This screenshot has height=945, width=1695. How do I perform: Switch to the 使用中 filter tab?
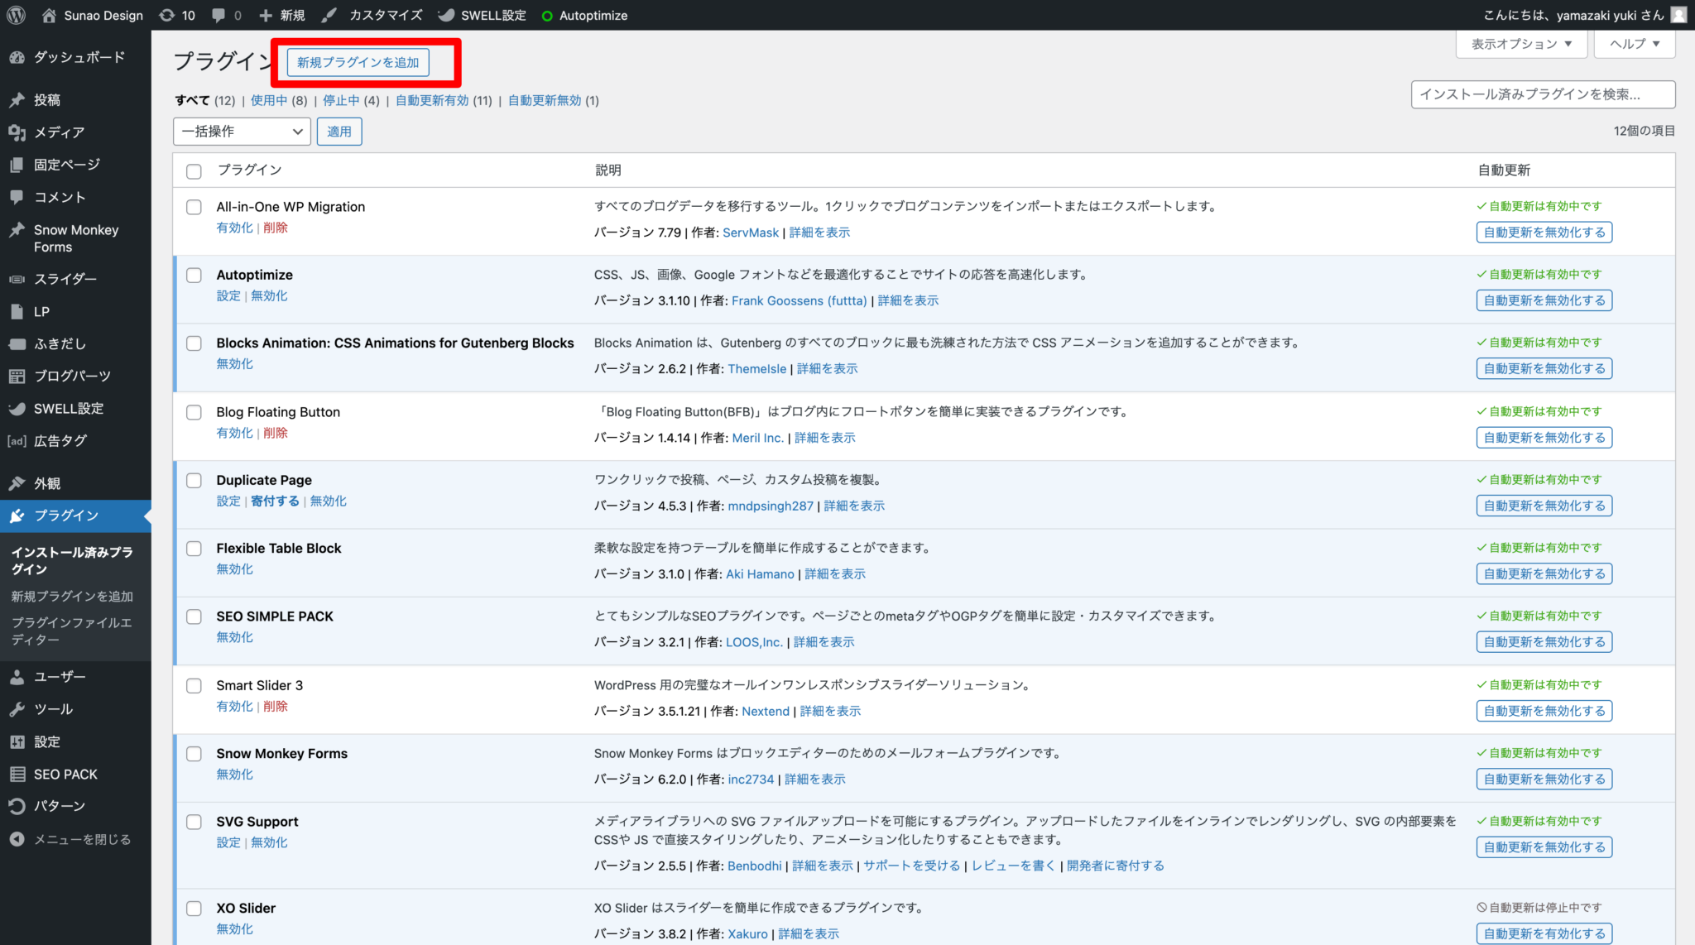tap(269, 100)
